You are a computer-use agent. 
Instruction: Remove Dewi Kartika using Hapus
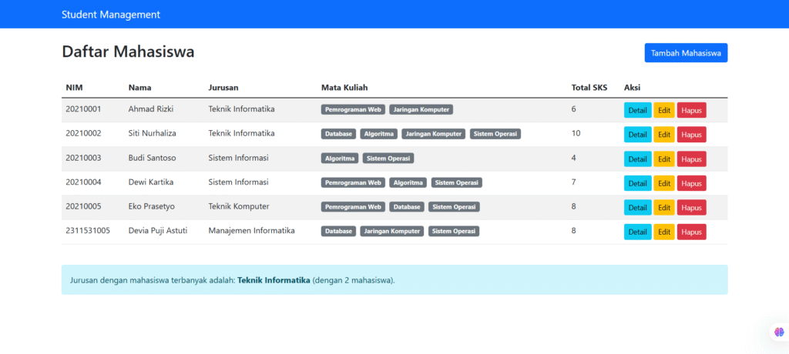(691, 183)
